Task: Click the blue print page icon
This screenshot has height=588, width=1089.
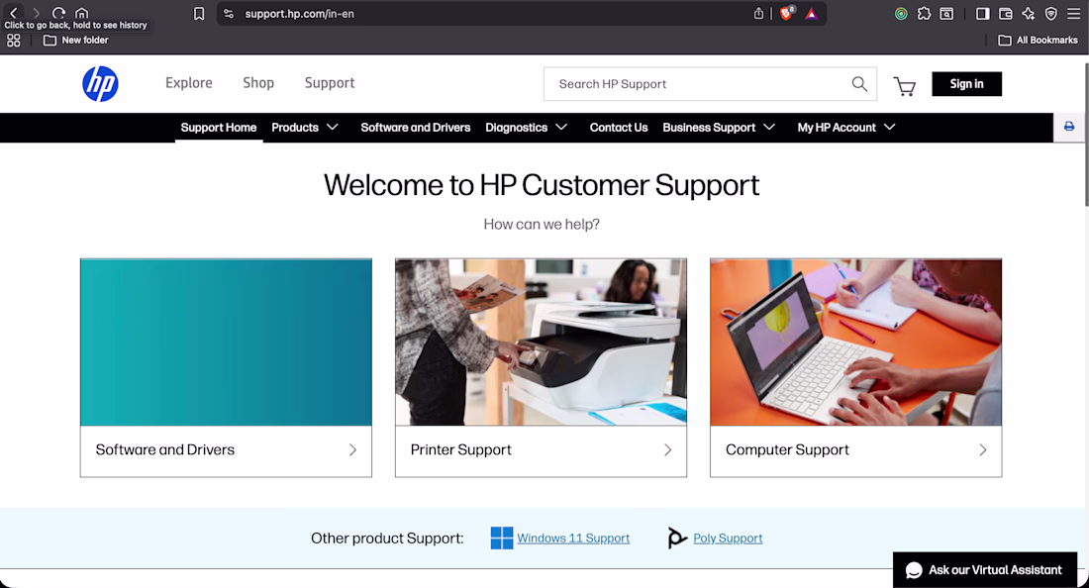Action: pyautogui.click(x=1069, y=127)
